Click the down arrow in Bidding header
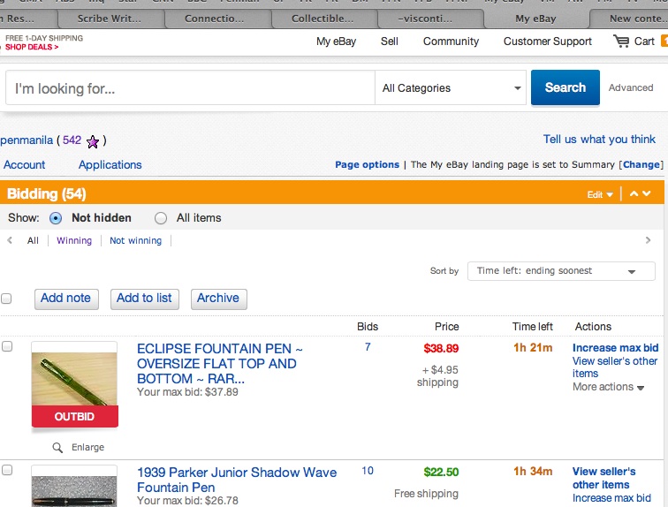Viewport: 668px width, 507px height. (647, 193)
